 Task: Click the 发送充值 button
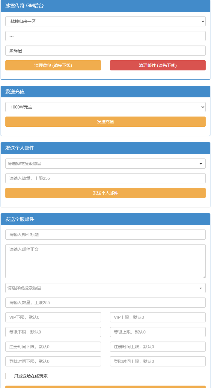106,122
